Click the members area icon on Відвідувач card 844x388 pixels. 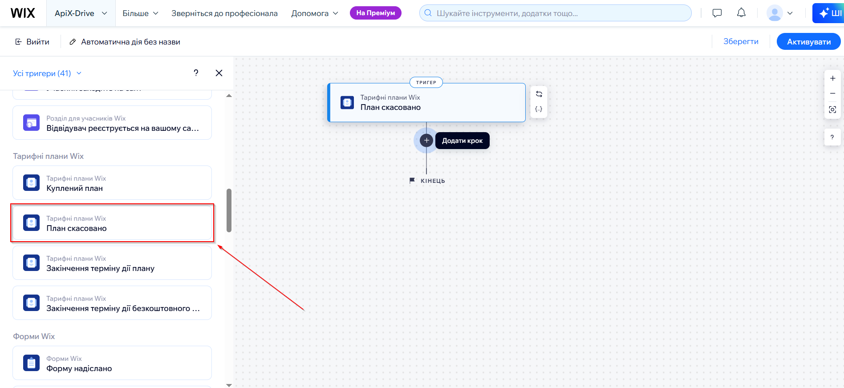tap(31, 123)
